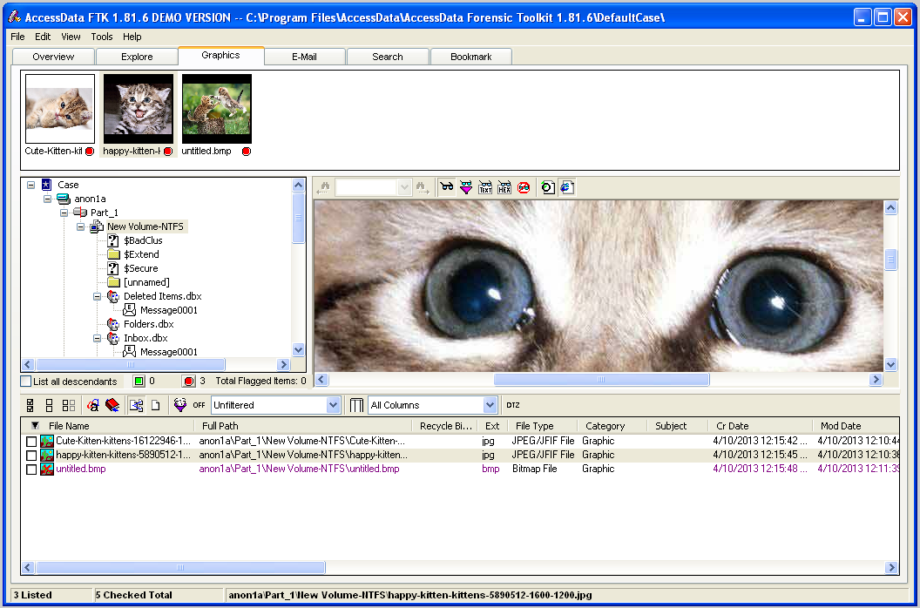
Task: Collapse the anon1a tree node
Action: [48, 199]
